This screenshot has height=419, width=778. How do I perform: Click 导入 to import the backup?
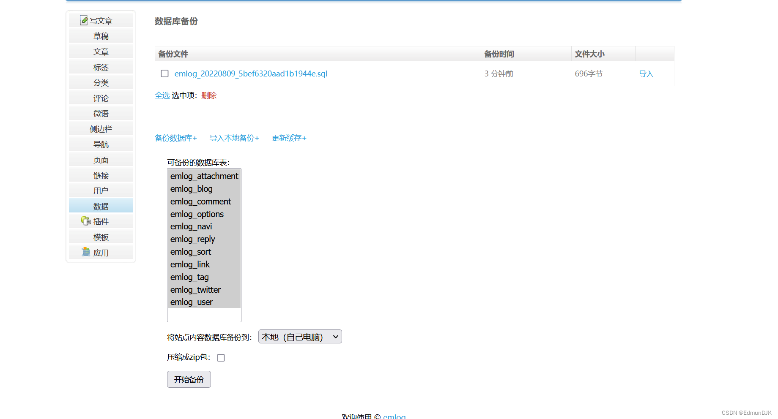[x=646, y=73]
